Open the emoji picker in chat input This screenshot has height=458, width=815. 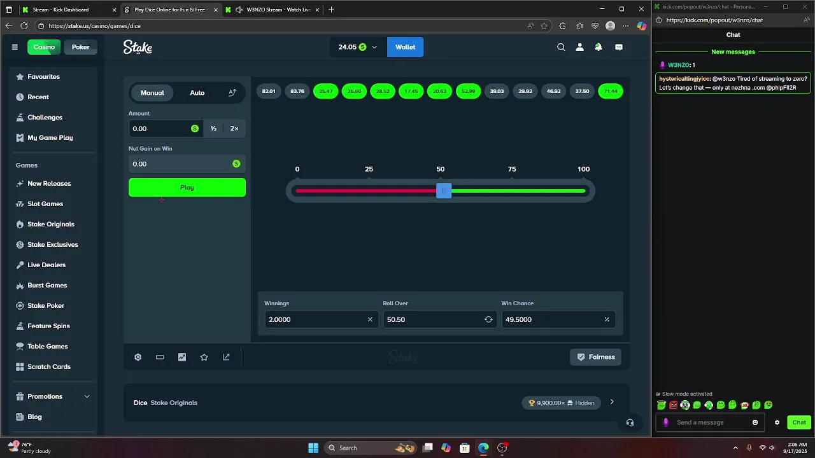click(x=755, y=422)
